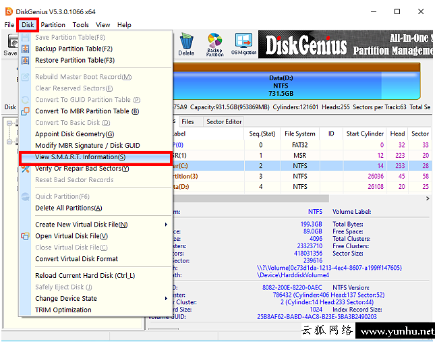Click the Start Cylinder column header
Image resolution: width=437 pixels, height=346 pixels.
coord(365,134)
